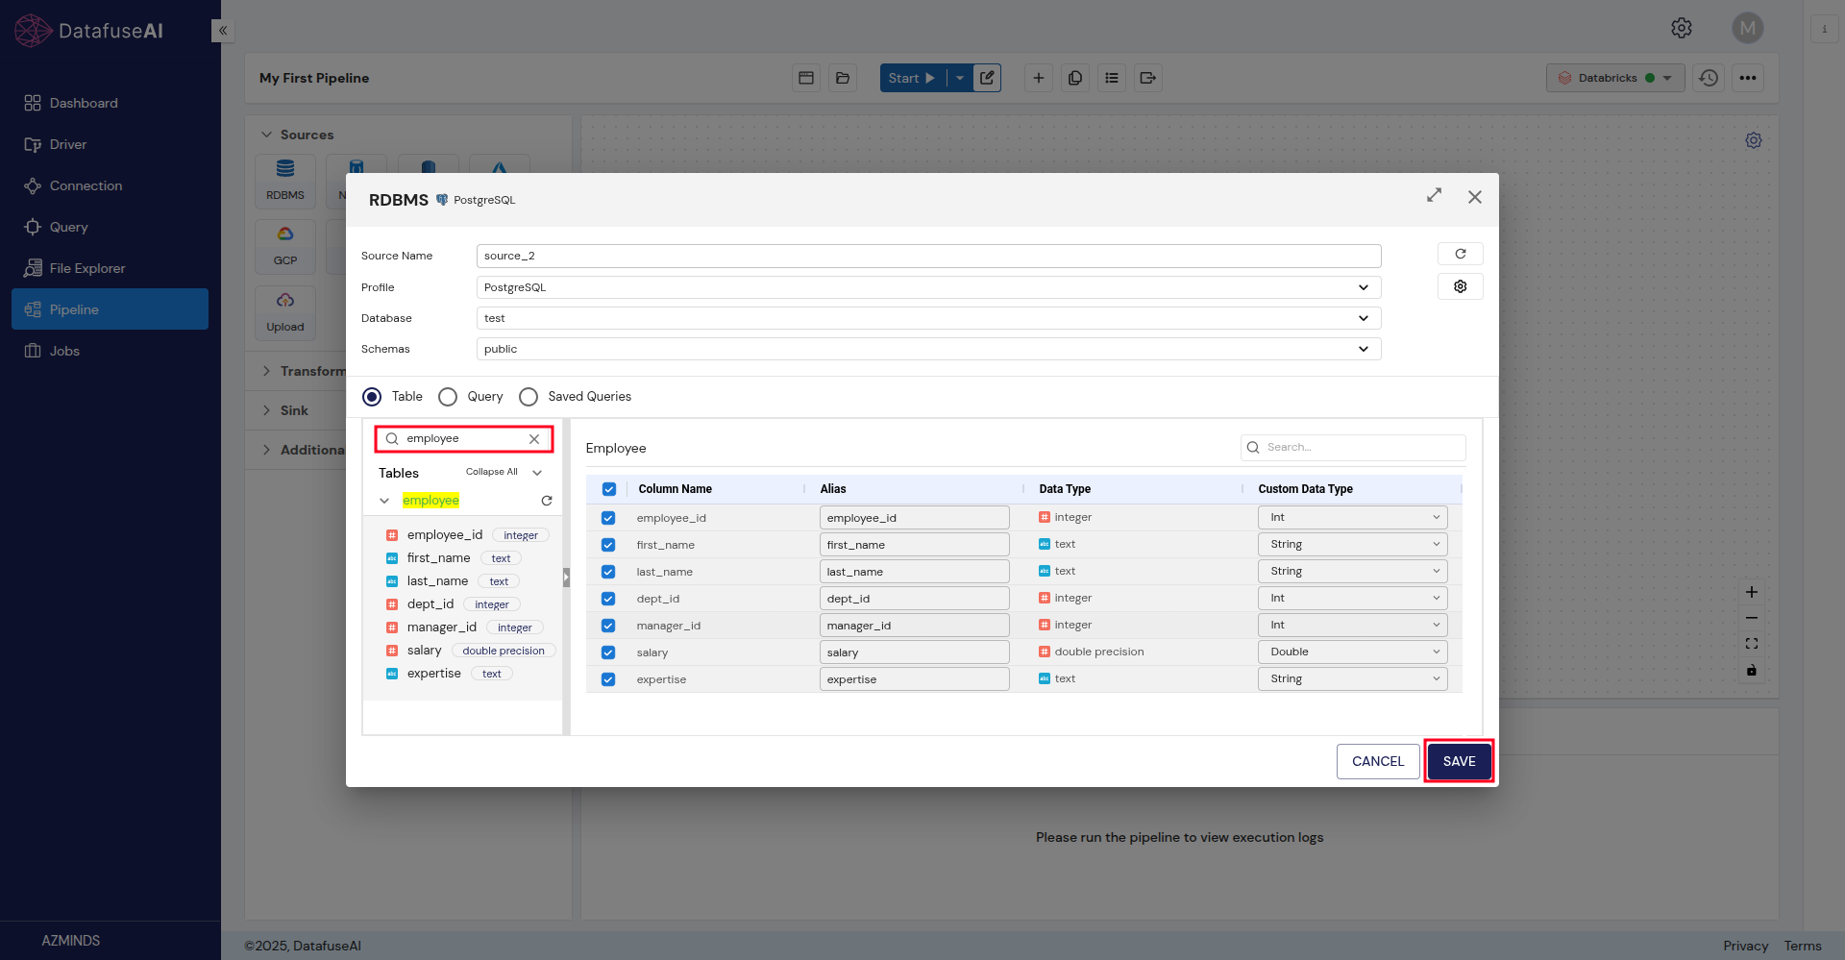Viewport: 1845px width, 960px height.
Task: Go to Dashboard in the sidebar
Action: tap(84, 103)
